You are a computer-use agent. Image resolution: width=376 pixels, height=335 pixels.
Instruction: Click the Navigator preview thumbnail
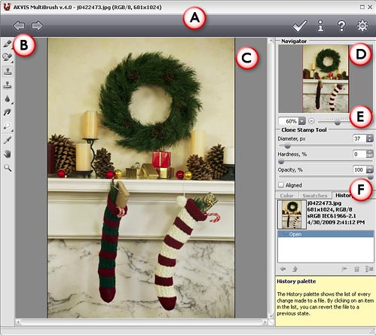pos(326,79)
